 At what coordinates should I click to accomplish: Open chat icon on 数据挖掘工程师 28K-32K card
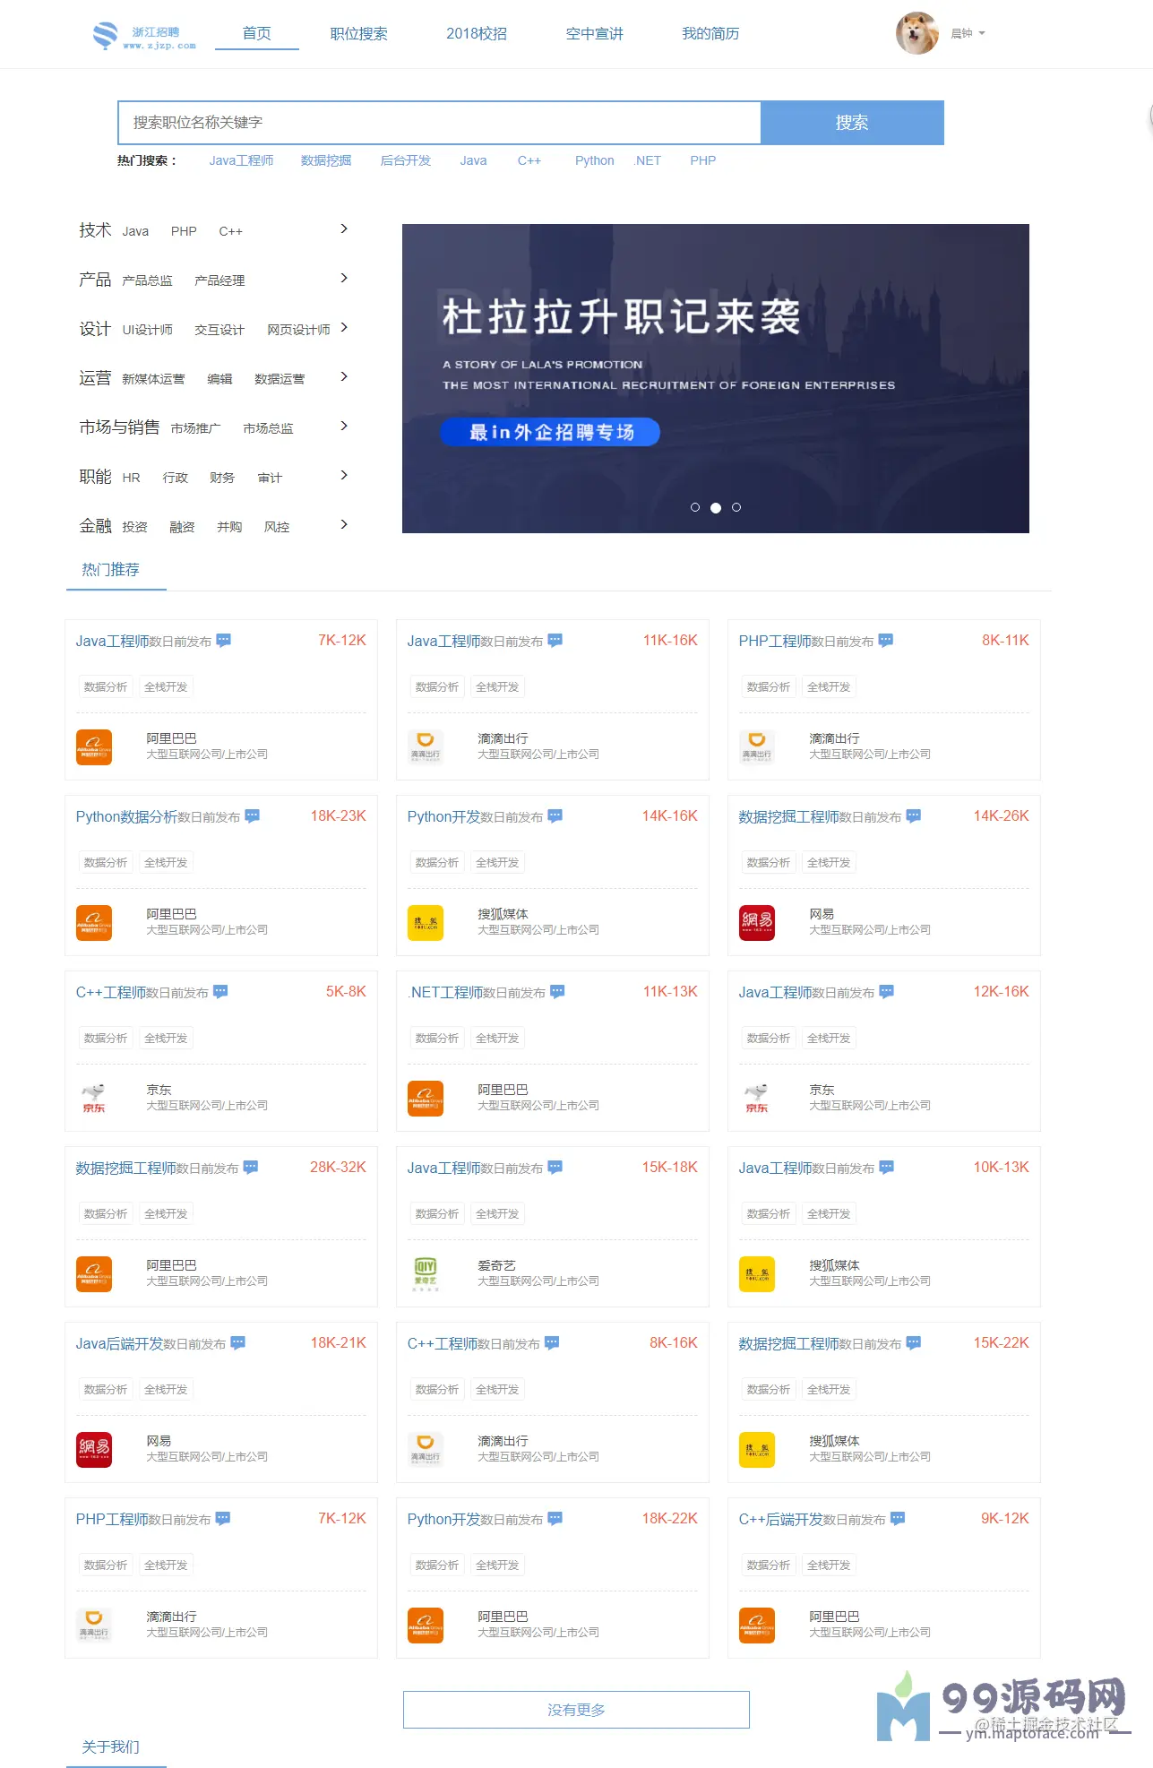251,1168
